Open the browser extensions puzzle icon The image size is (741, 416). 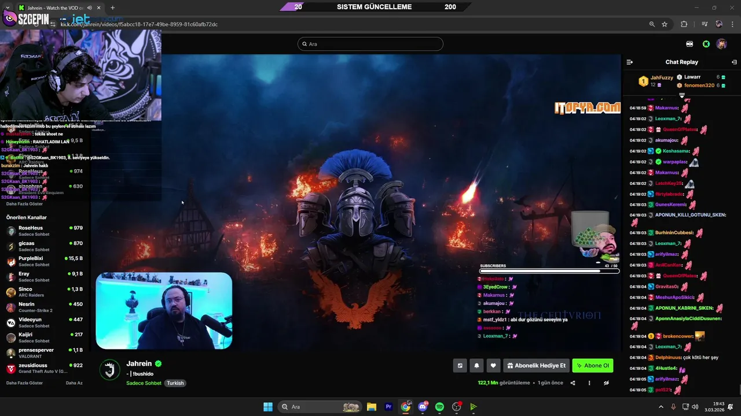684,24
